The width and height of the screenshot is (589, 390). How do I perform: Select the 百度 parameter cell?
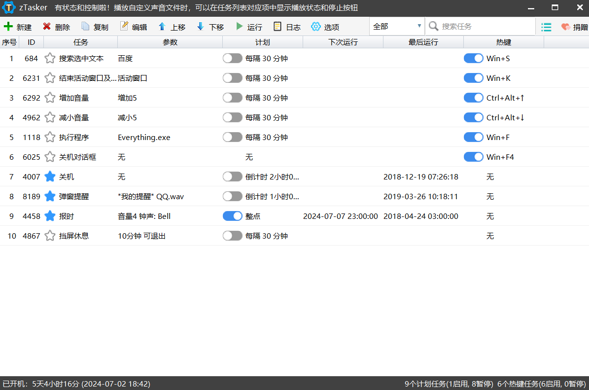point(125,58)
